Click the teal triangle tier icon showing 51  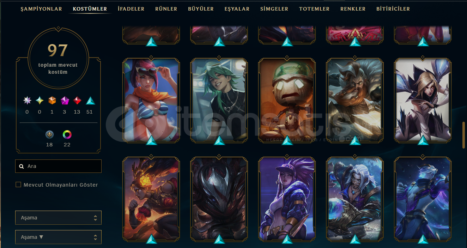(x=90, y=101)
